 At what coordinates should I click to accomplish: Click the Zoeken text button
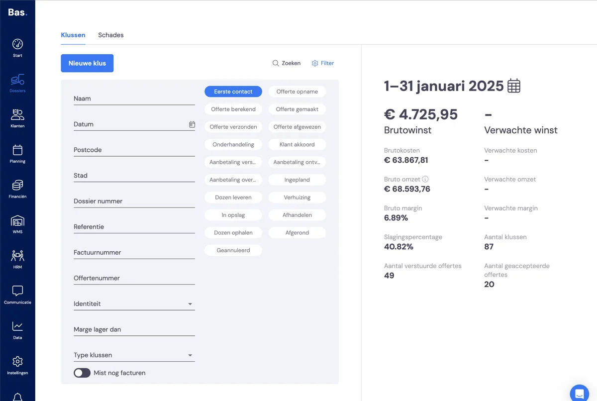pos(291,63)
